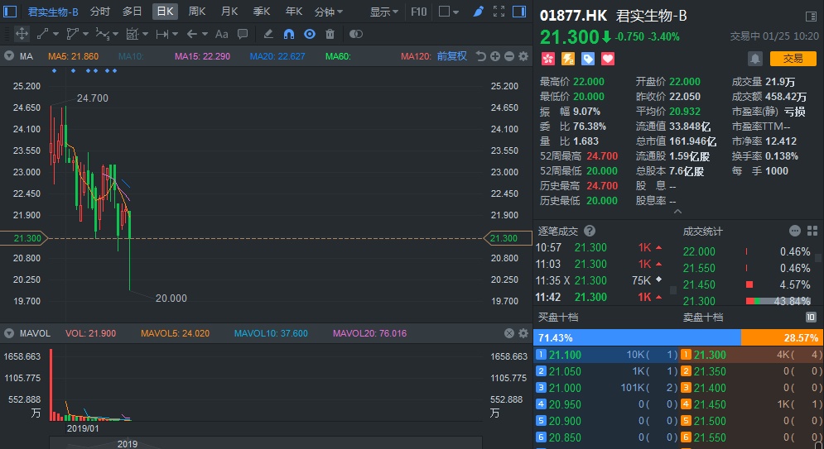Toggle the order book depth 10 icon

pos(811,318)
